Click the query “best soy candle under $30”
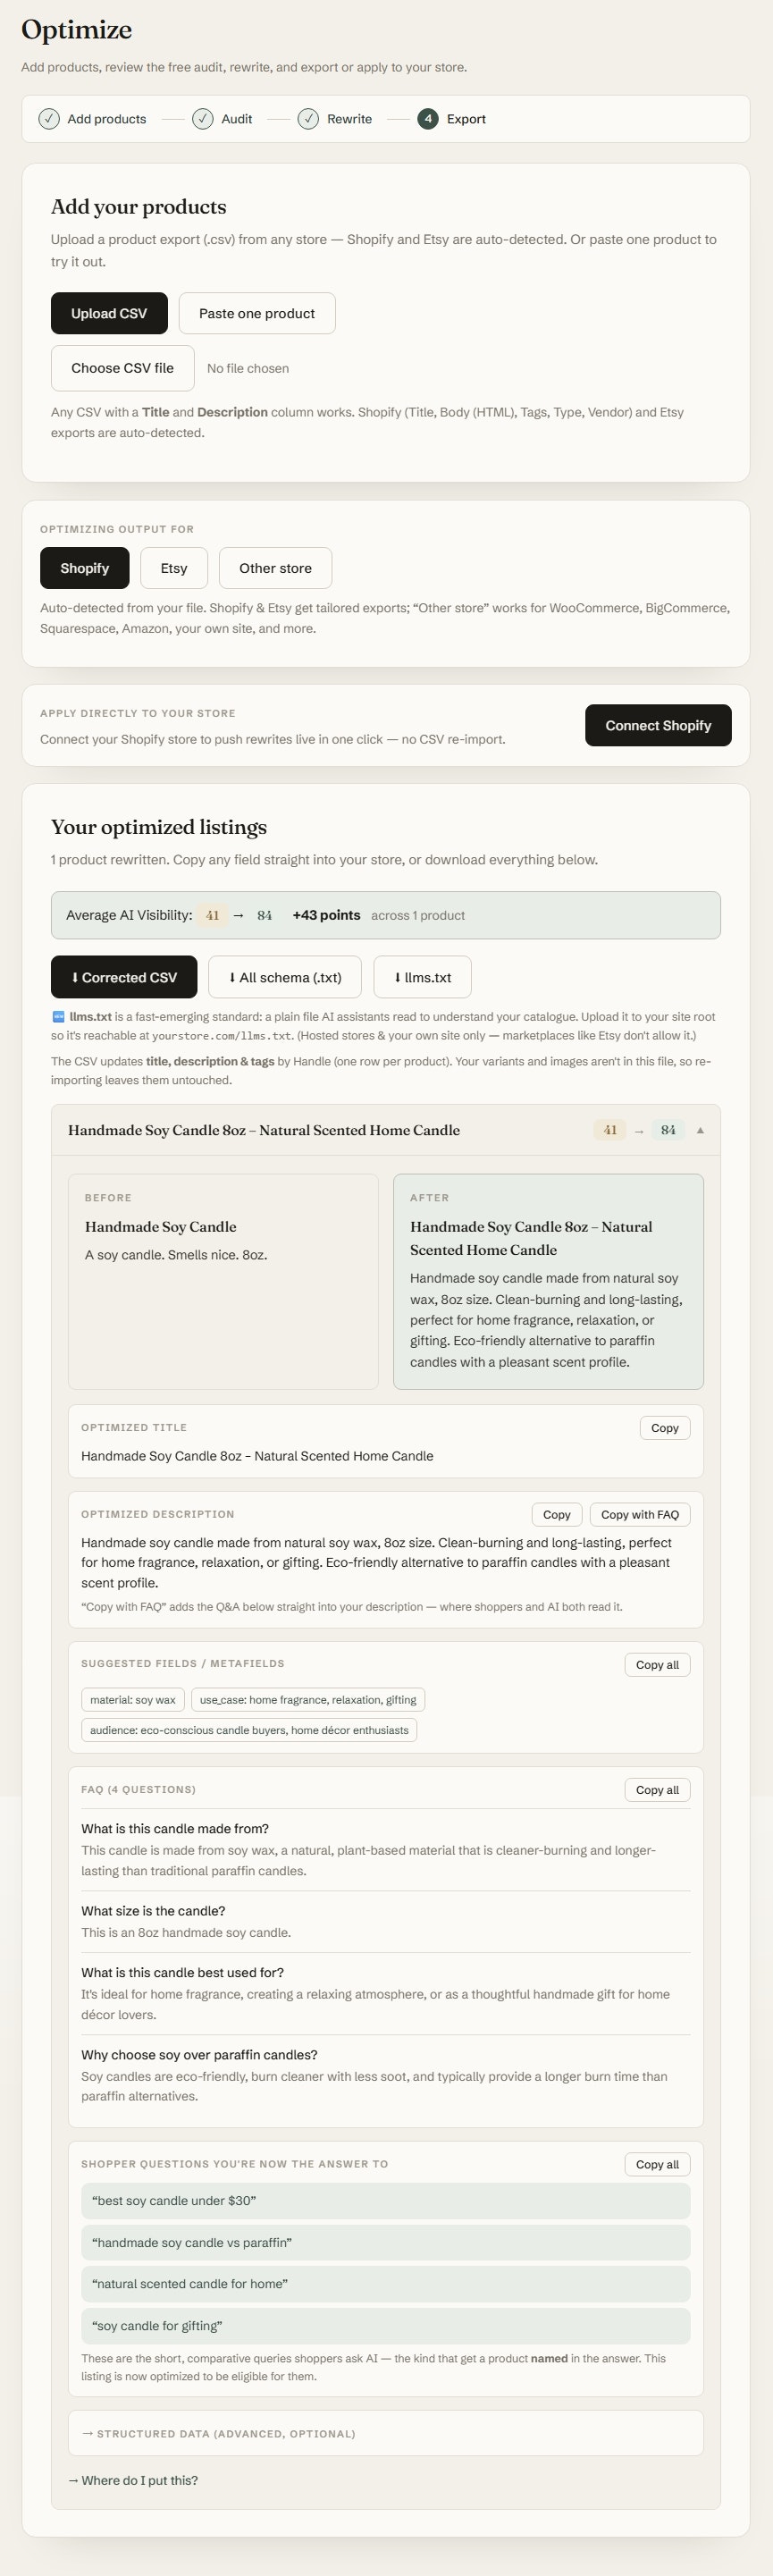The width and height of the screenshot is (773, 2576). click(x=385, y=2200)
